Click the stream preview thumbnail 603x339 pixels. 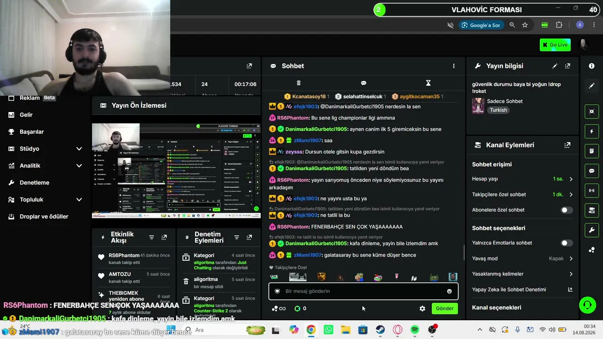point(176,170)
